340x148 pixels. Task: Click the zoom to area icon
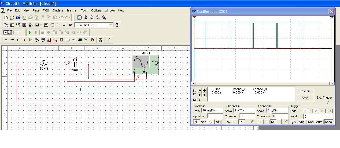click(x=98, y=18)
